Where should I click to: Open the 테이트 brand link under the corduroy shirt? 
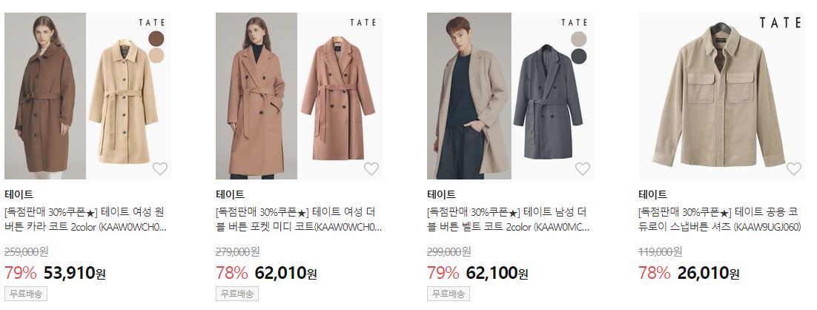652,194
